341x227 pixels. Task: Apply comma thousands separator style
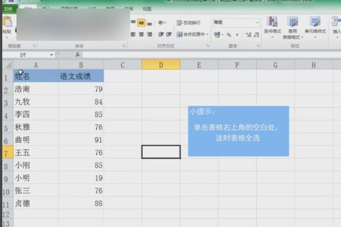[237, 35]
